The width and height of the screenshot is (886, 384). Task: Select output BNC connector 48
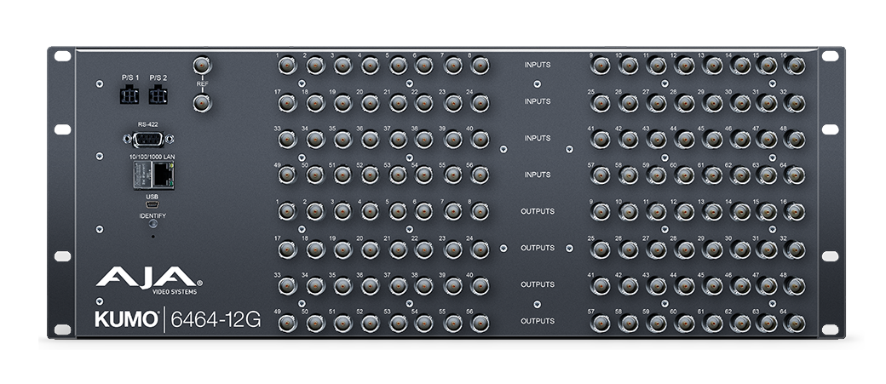point(795,286)
